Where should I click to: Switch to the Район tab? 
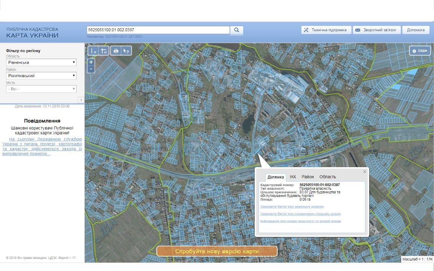point(308,177)
